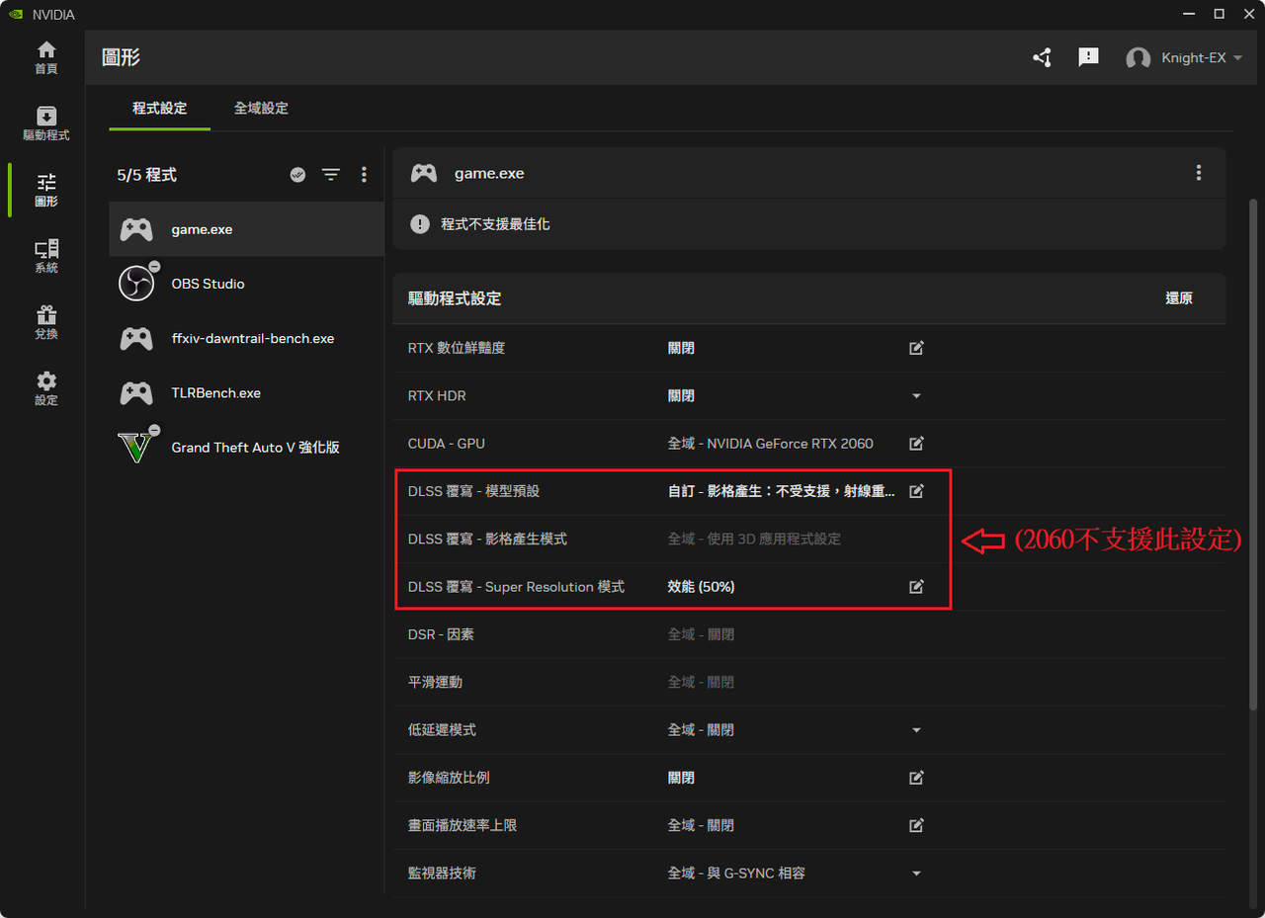Minimize the NVIDIA app window
The height and width of the screenshot is (918, 1265).
pyautogui.click(x=1190, y=14)
